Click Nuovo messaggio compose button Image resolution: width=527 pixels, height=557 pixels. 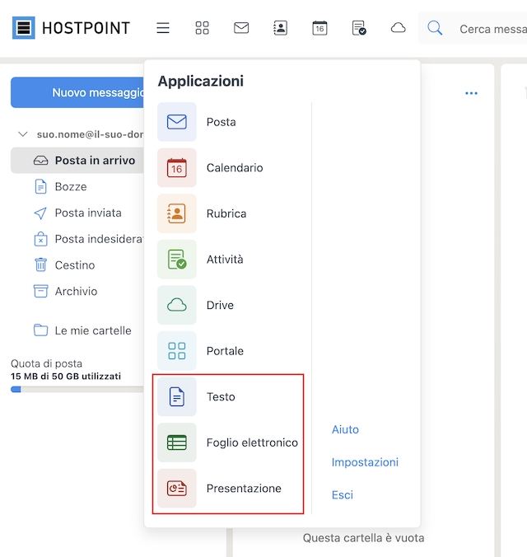pos(77,92)
